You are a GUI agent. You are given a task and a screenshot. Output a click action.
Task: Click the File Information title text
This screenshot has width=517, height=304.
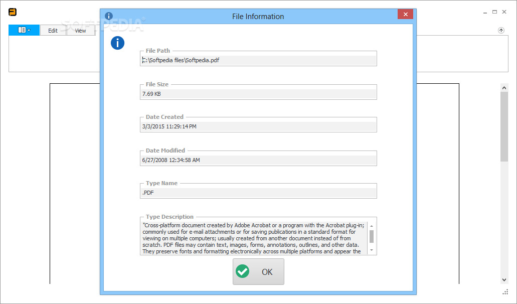tap(258, 17)
